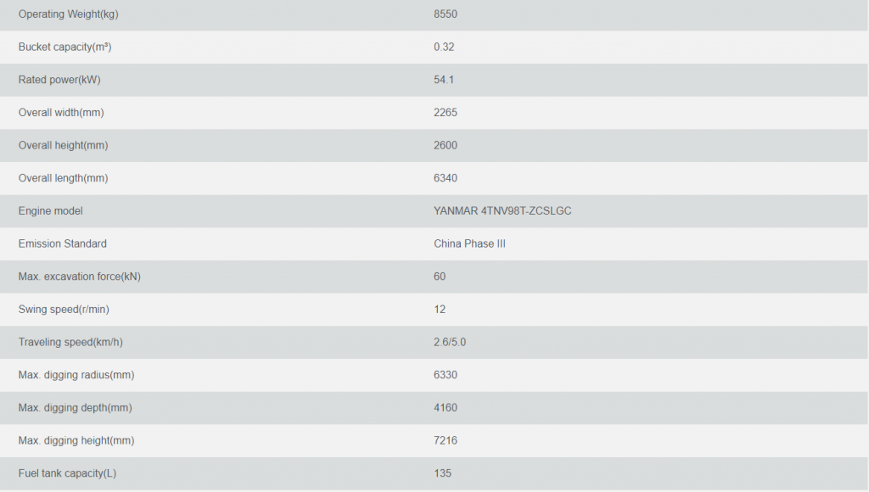Select the 135 fuel tank capacity value
Screen dimensions: 869x492
[x=442, y=473]
